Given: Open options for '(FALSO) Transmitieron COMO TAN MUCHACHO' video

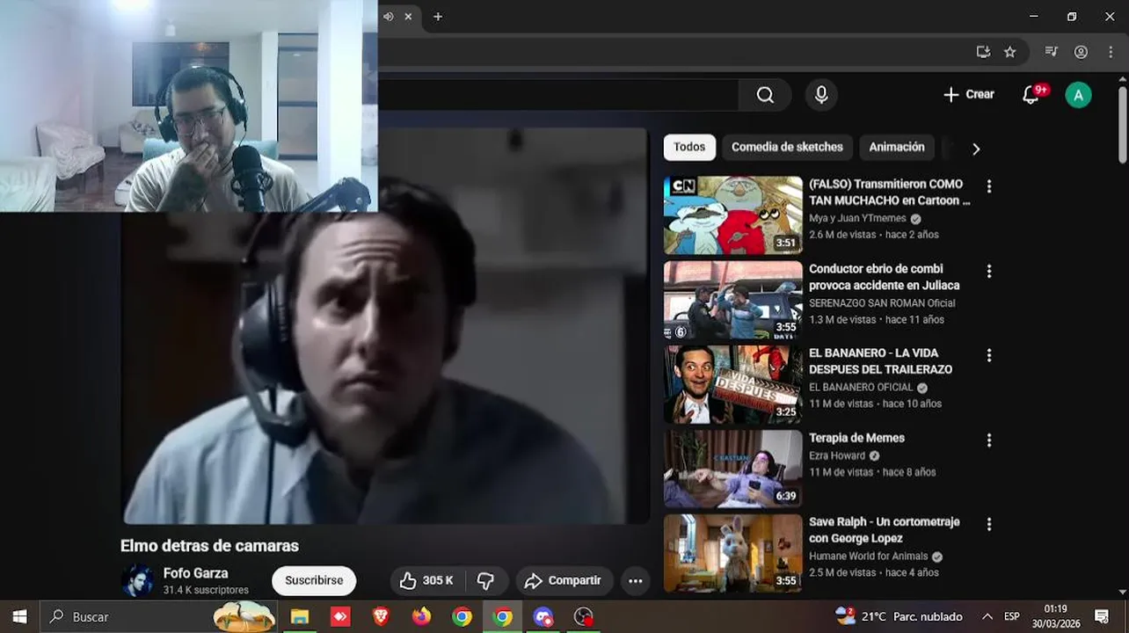Looking at the screenshot, I should (989, 186).
